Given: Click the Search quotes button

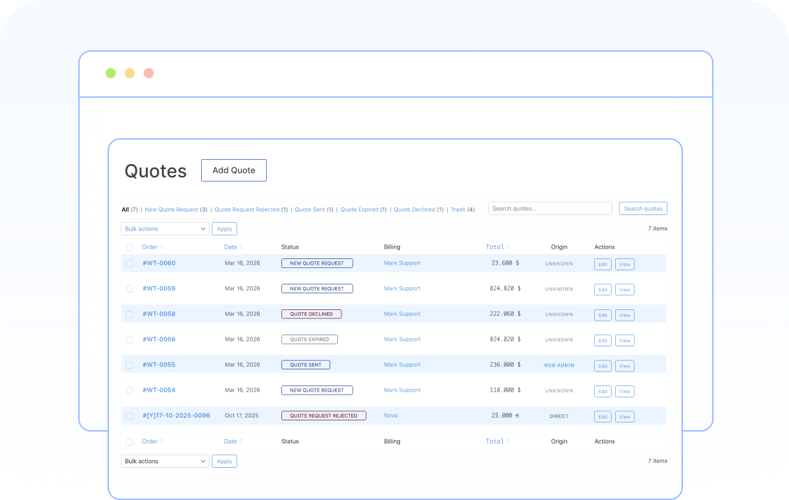Looking at the screenshot, I should pyautogui.click(x=643, y=209).
